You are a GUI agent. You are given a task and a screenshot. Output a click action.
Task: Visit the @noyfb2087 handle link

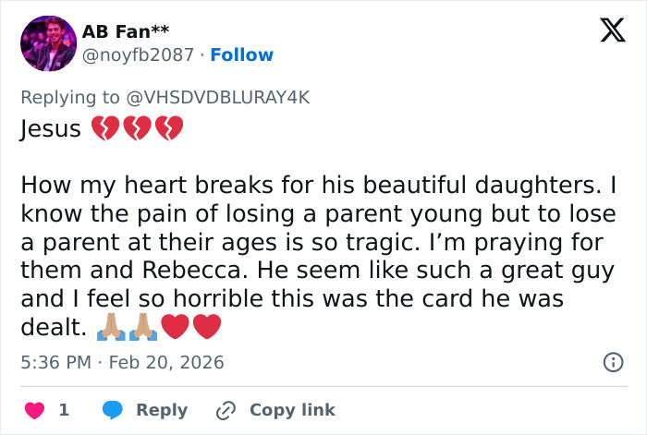tap(139, 54)
